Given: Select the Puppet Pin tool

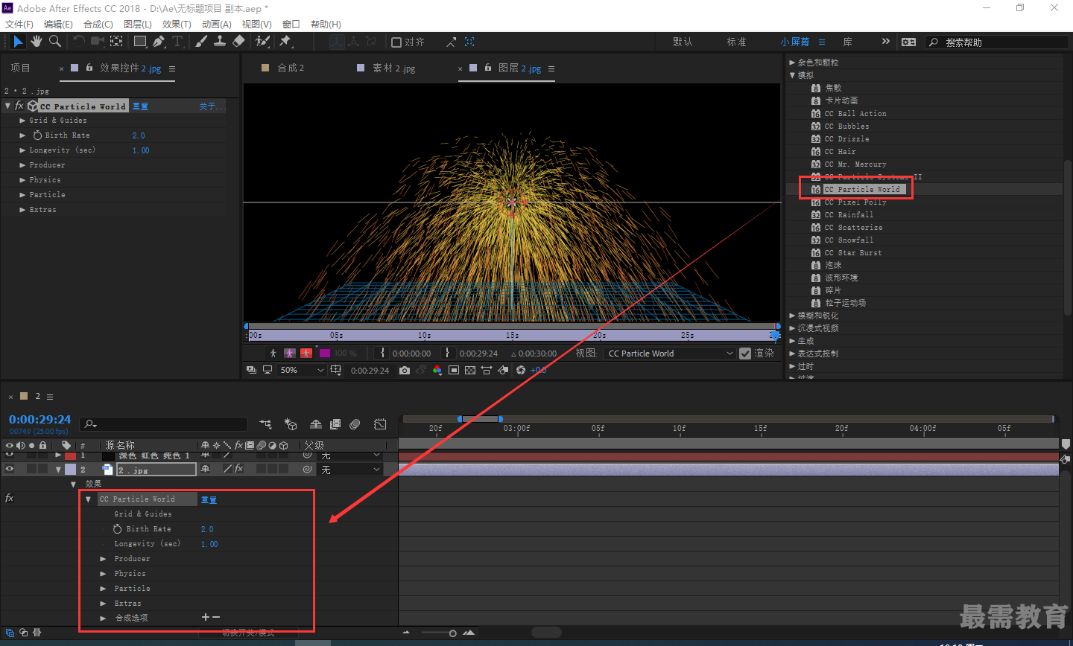Looking at the screenshot, I should (285, 42).
